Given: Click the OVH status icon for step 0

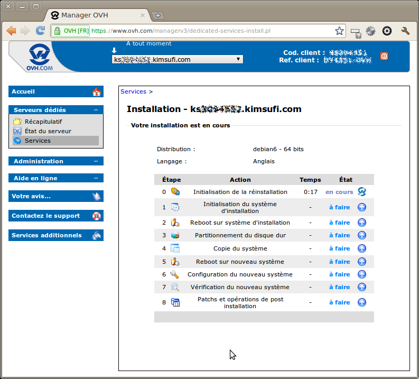Looking at the screenshot, I should point(362,192).
